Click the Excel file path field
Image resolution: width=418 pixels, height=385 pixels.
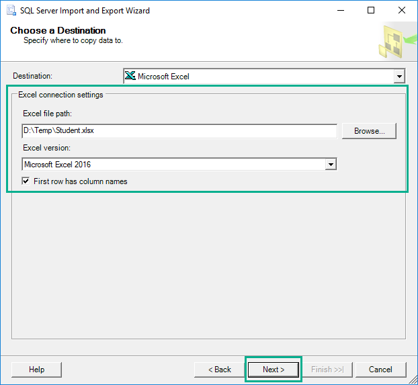[x=179, y=130]
